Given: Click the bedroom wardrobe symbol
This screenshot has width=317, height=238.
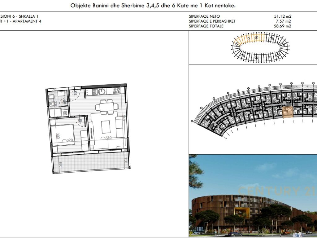Looking at the screenshot, I should 84,140.
